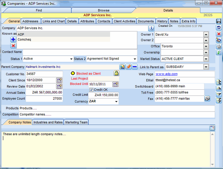Screen dimensions: 223x169
Task: Open calendar for Review Date
Action: (x=59, y=86)
